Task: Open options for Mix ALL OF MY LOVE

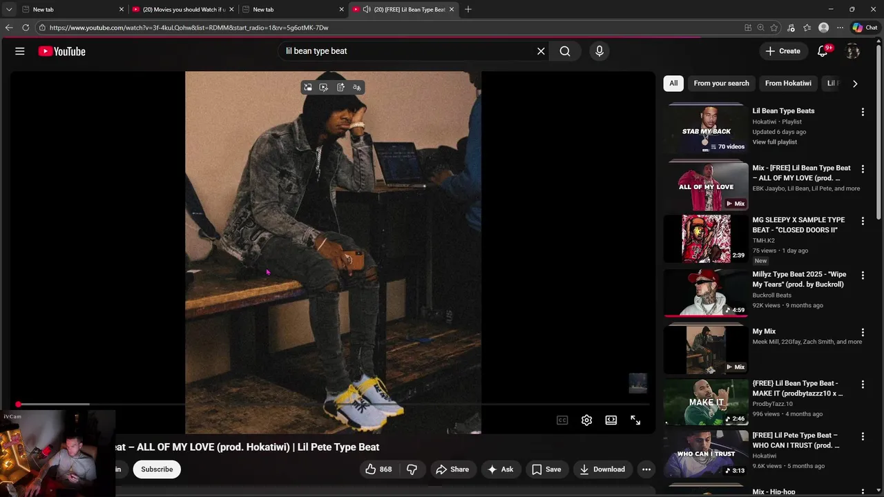Action: 863,169
